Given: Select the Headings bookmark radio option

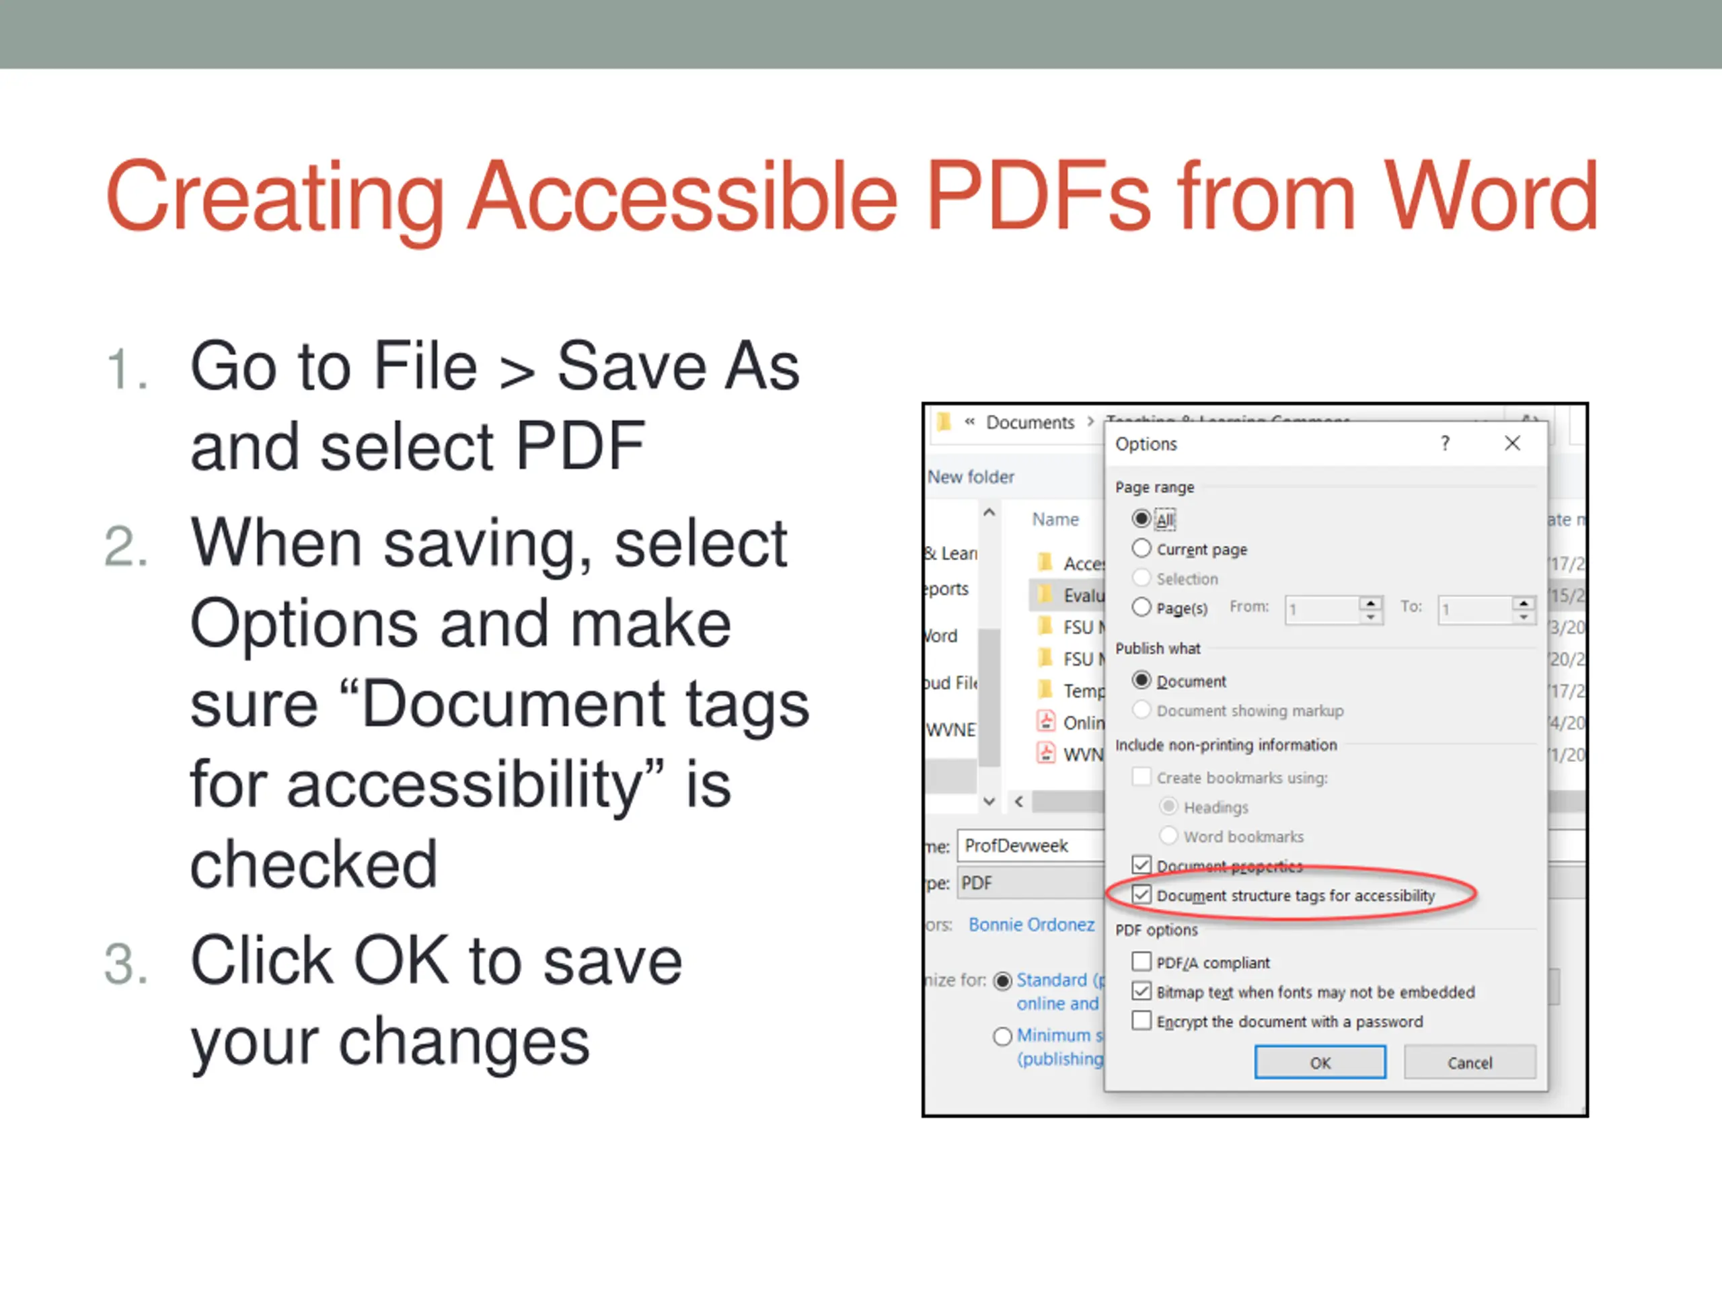Looking at the screenshot, I should 1168,806.
